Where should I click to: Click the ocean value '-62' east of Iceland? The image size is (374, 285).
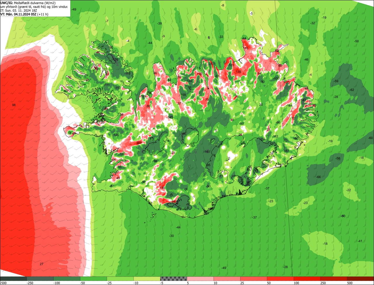352,90
